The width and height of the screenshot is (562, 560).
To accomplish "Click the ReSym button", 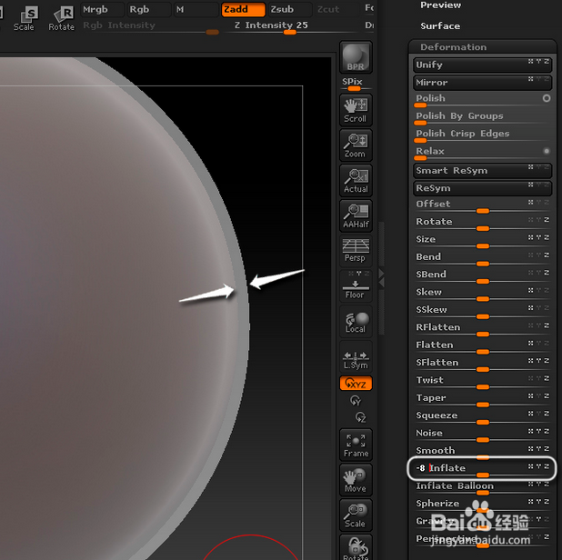I will (x=483, y=188).
